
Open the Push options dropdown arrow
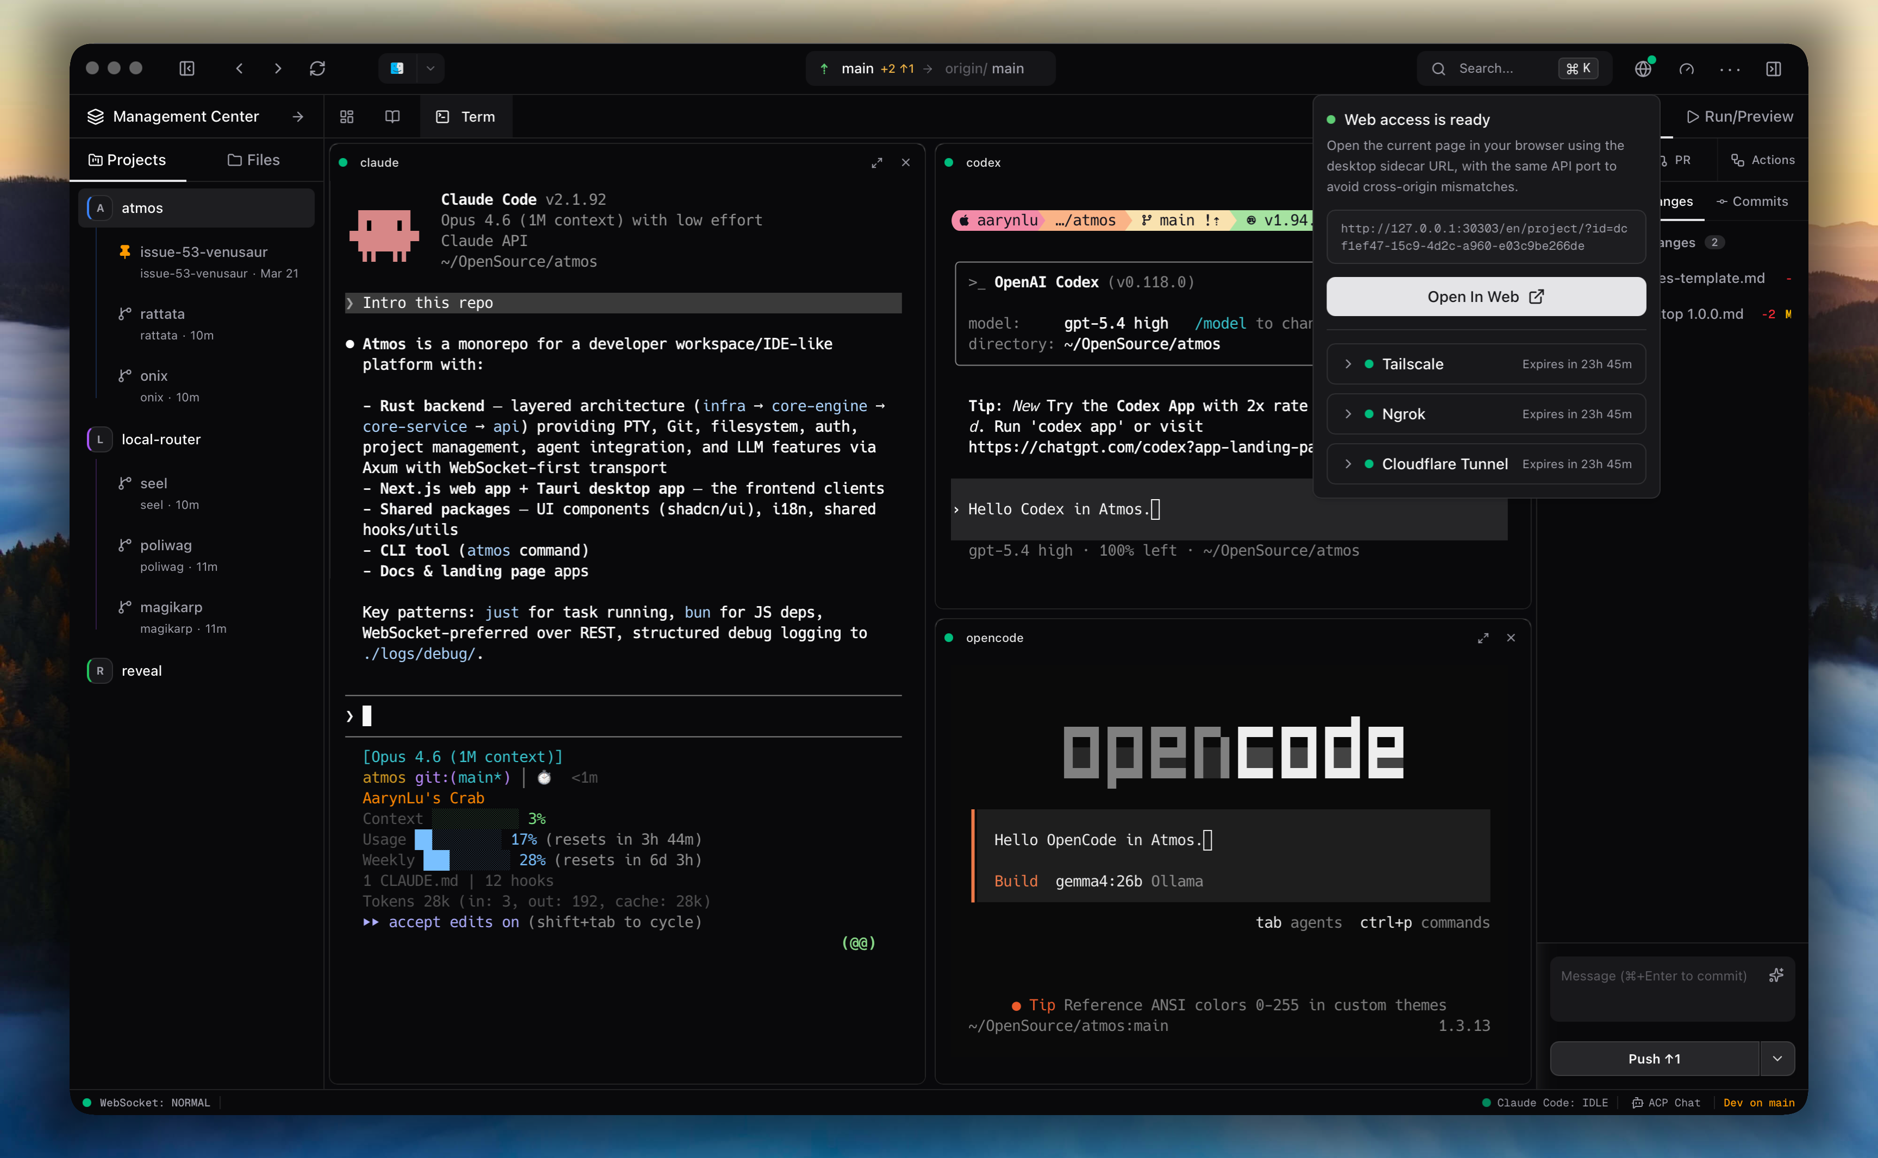click(x=1777, y=1059)
